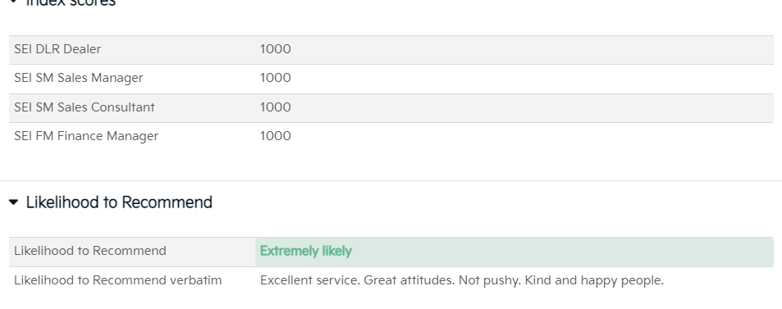Viewport: 782px width, 309px height.
Task: Click the Likelihood to Recommend heading
Action: pyautogui.click(x=119, y=202)
